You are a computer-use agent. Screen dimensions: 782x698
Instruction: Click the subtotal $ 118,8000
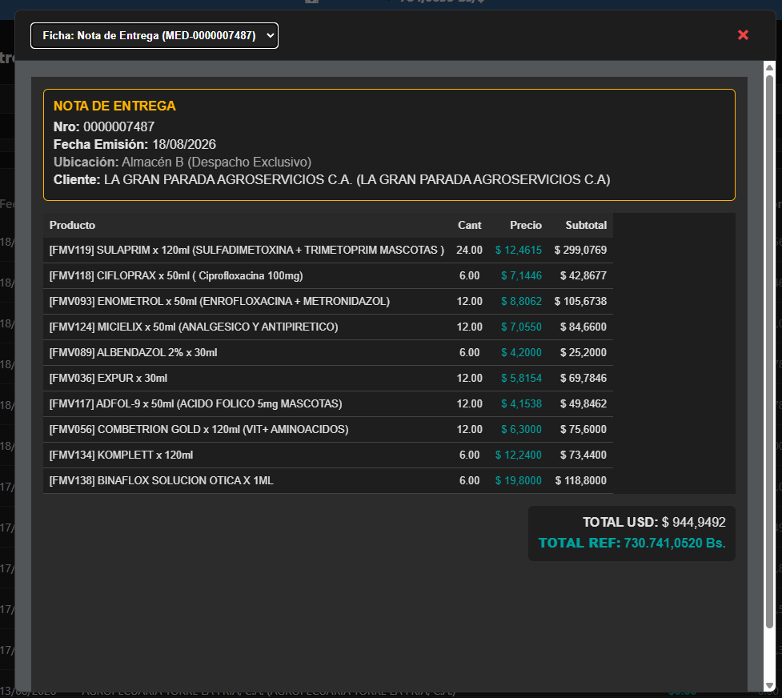580,480
